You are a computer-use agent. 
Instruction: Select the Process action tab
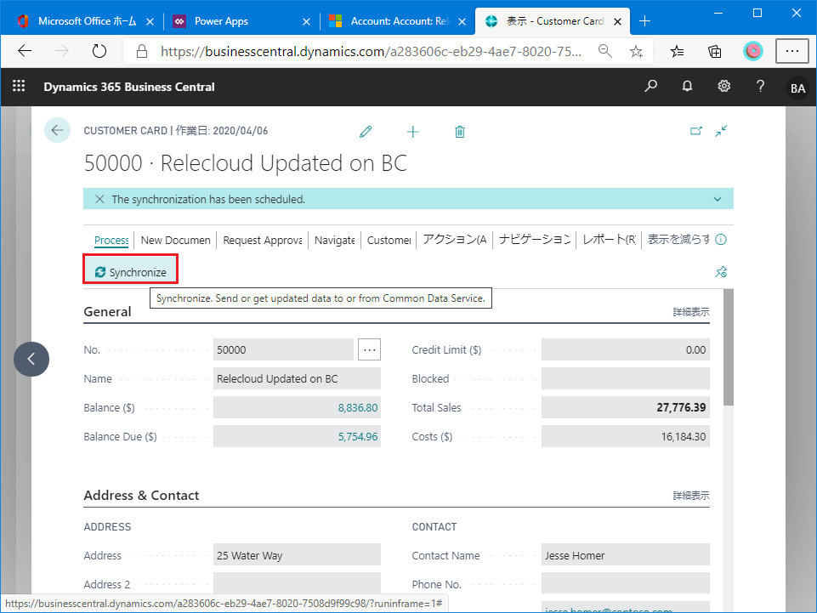pyautogui.click(x=111, y=240)
